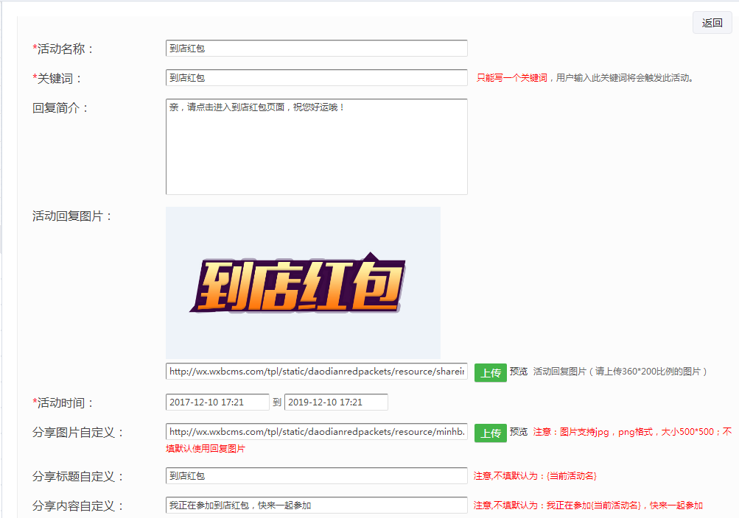Click 预览 link for 分享图片自定义

point(519,432)
